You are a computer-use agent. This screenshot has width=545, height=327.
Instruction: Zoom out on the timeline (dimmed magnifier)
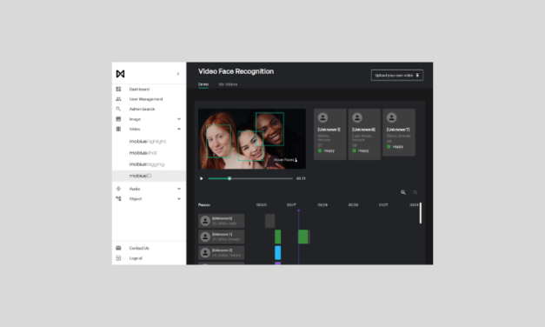pos(415,192)
